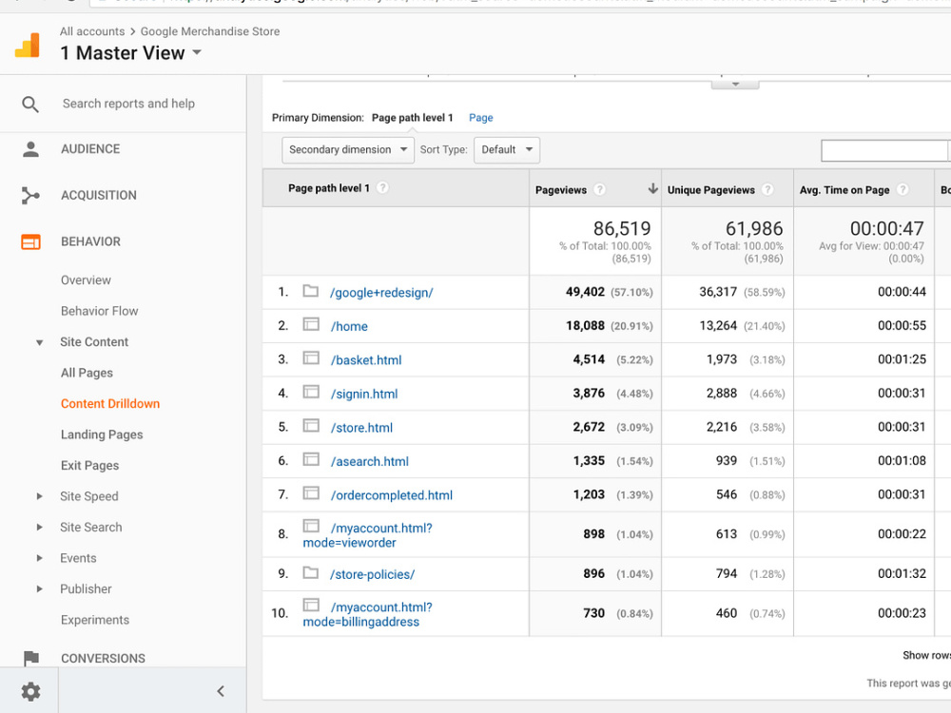Expand the Site Speed section
This screenshot has width=951, height=713.
[39, 496]
